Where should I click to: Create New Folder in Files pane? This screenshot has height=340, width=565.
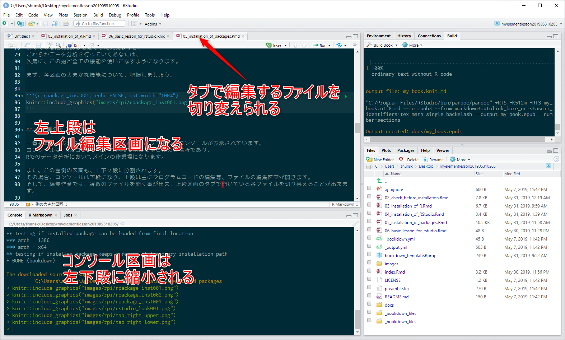pyautogui.click(x=380, y=159)
